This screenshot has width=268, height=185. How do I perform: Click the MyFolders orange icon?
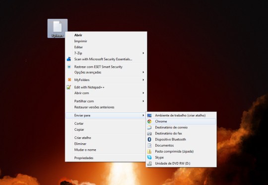point(69,80)
